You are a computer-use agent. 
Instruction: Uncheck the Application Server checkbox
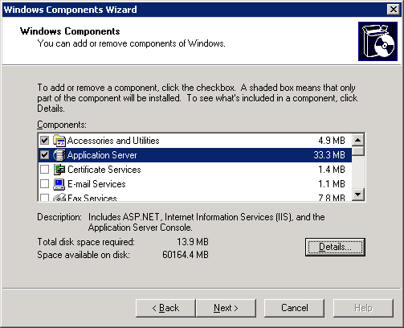[44, 155]
